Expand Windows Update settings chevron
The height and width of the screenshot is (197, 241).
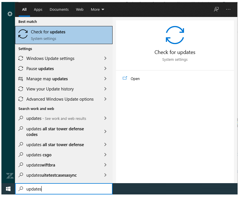105,58
